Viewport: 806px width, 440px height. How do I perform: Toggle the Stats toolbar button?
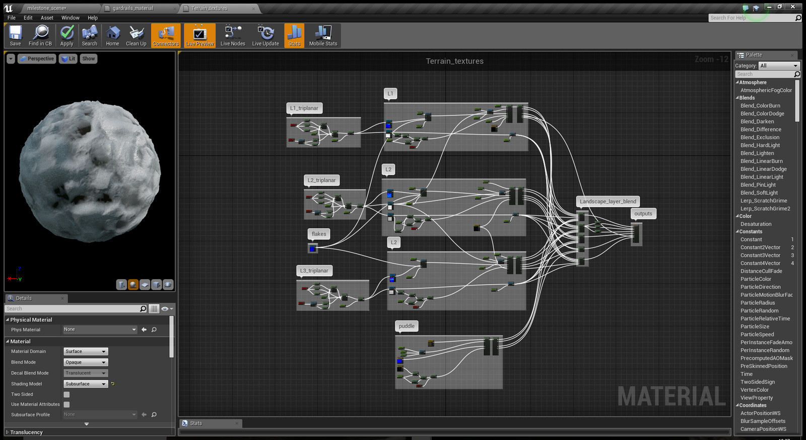point(294,36)
